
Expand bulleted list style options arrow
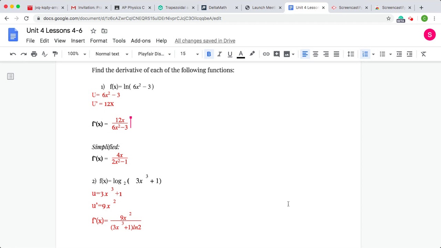[x=390, y=54]
